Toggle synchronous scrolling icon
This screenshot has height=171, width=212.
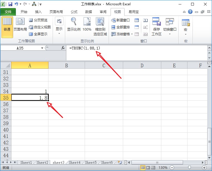(x=145, y=27)
